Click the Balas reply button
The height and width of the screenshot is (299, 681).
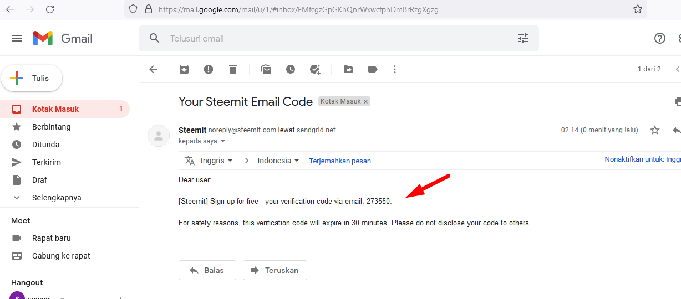point(207,270)
